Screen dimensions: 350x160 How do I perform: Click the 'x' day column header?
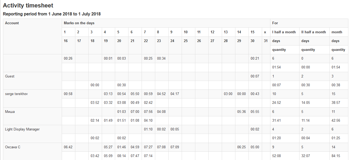click(x=265, y=32)
